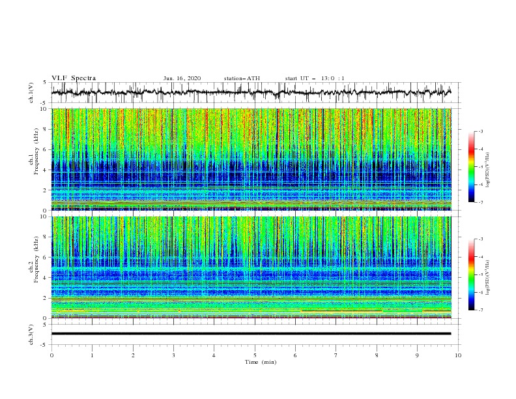Select the ch.1 colorbar "log(PSD)(V²/Hz)" label
Image resolution: width=516 pixels, height=399 pixels.
(x=487, y=170)
